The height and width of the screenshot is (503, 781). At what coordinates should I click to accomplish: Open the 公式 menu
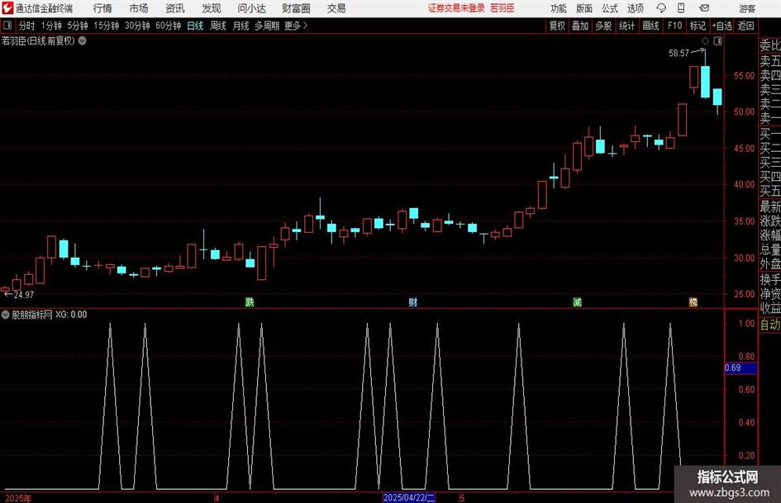(x=610, y=8)
